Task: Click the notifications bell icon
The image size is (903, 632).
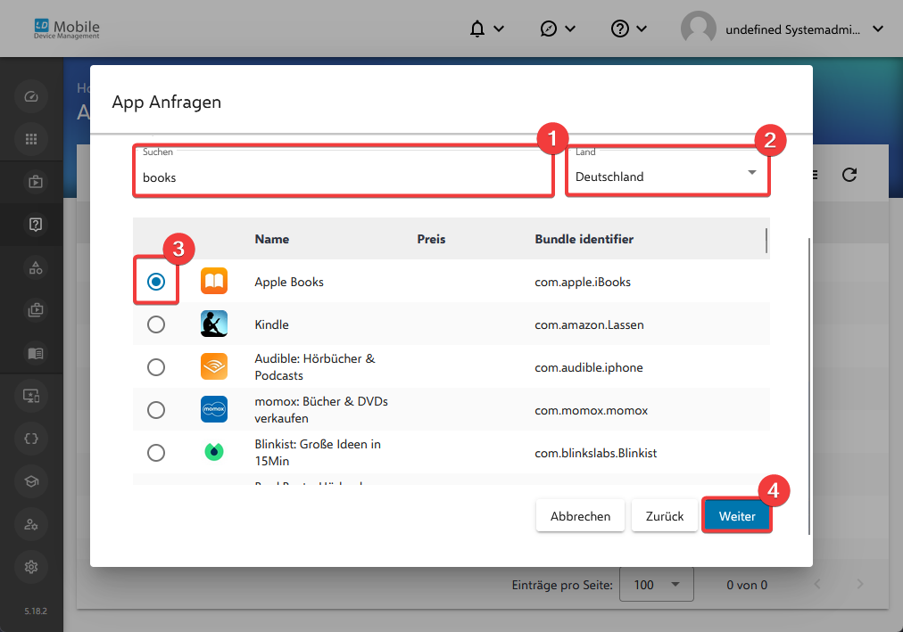Action: (476, 29)
